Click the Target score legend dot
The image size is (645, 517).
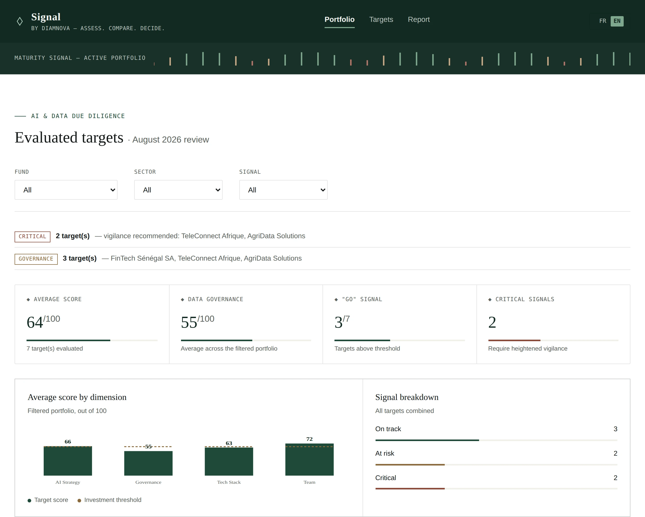(x=29, y=500)
